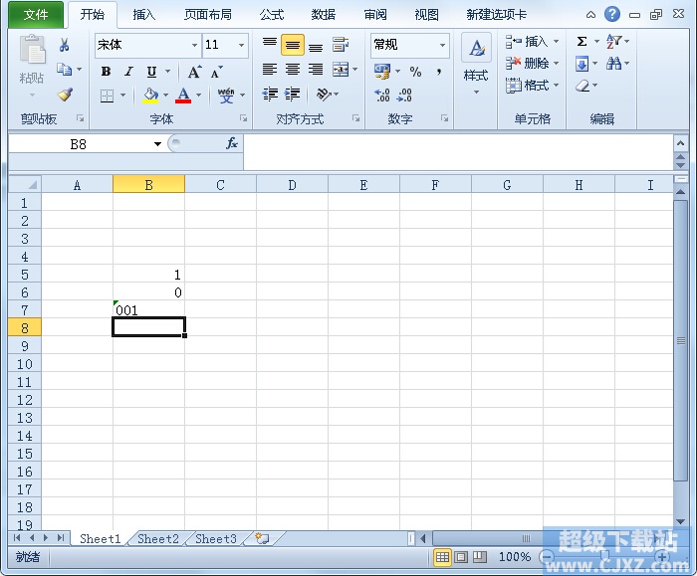Screen dimensions: 697x576
Task: Click the Insert Function fx icon
Action: [x=232, y=143]
